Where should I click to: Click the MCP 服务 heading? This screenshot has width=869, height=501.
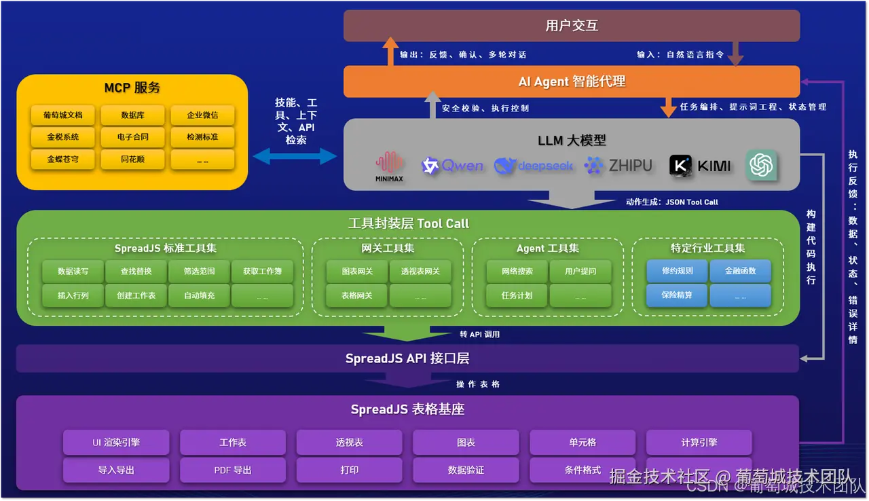132,88
